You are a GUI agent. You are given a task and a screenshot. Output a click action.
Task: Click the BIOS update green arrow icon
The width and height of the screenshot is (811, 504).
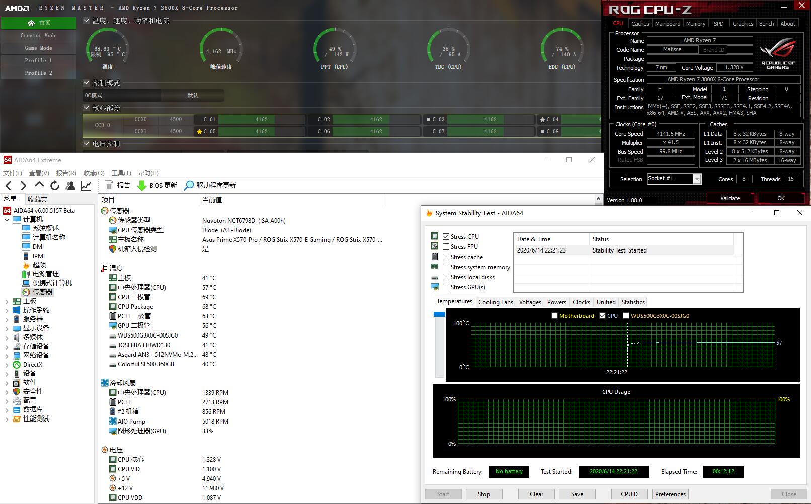pos(142,186)
